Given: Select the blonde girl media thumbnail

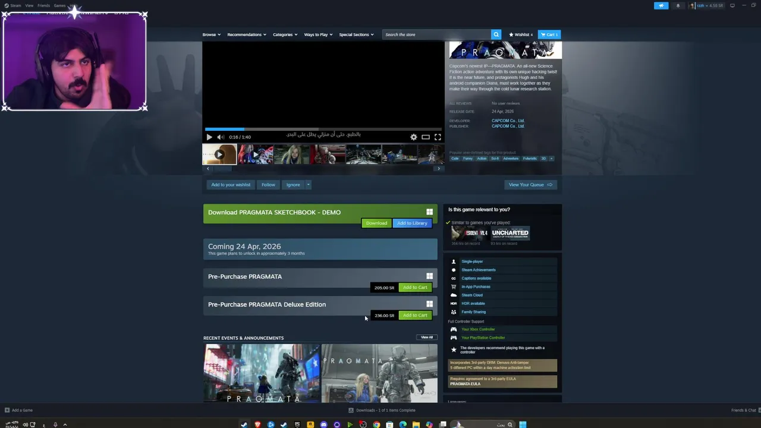Looking at the screenshot, I should [291, 154].
